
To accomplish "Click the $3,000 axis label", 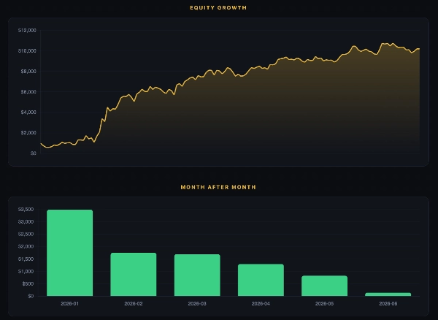I will click(x=26, y=221).
